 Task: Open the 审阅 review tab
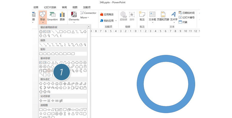(x=64, y=7)
